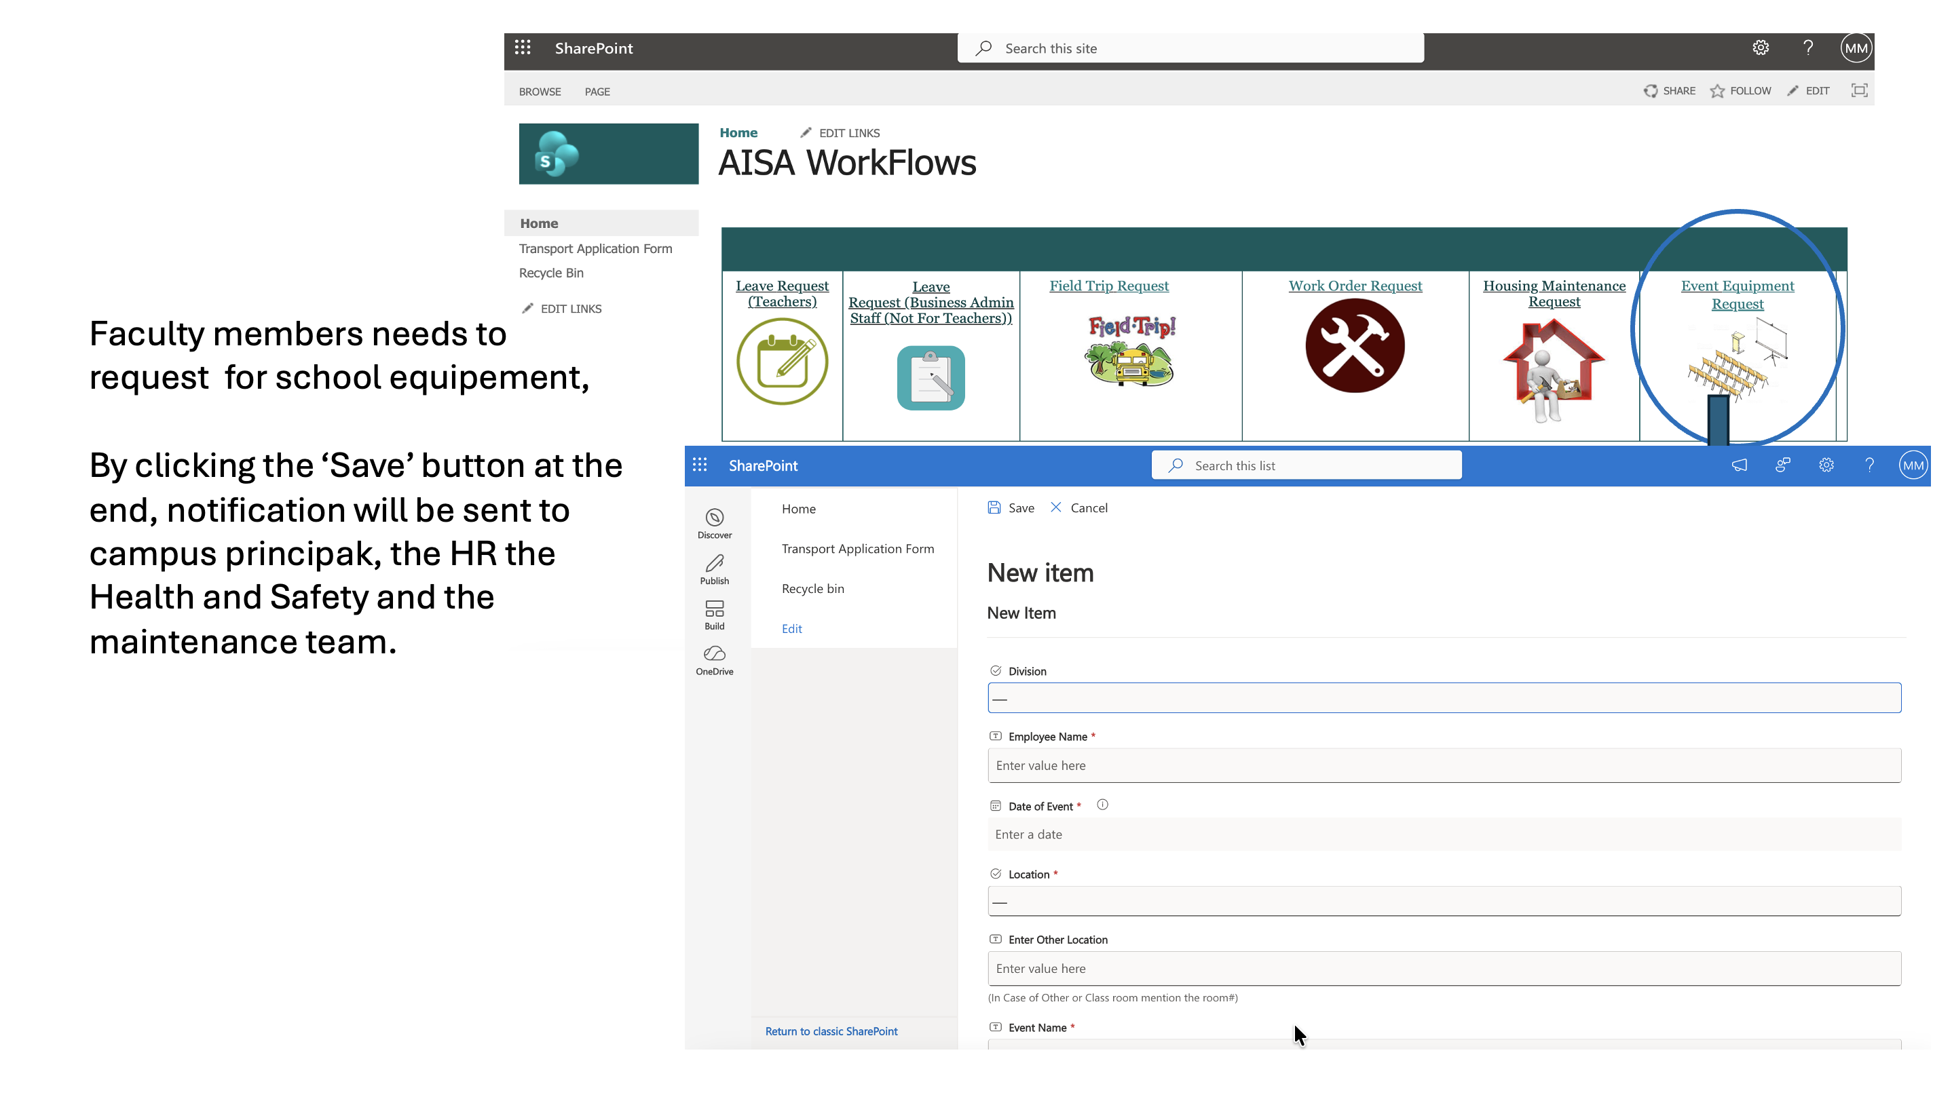
Task: Click FOLLOW in the ribbon bar
Action: pyautogui.click(x=1740, y=91)
